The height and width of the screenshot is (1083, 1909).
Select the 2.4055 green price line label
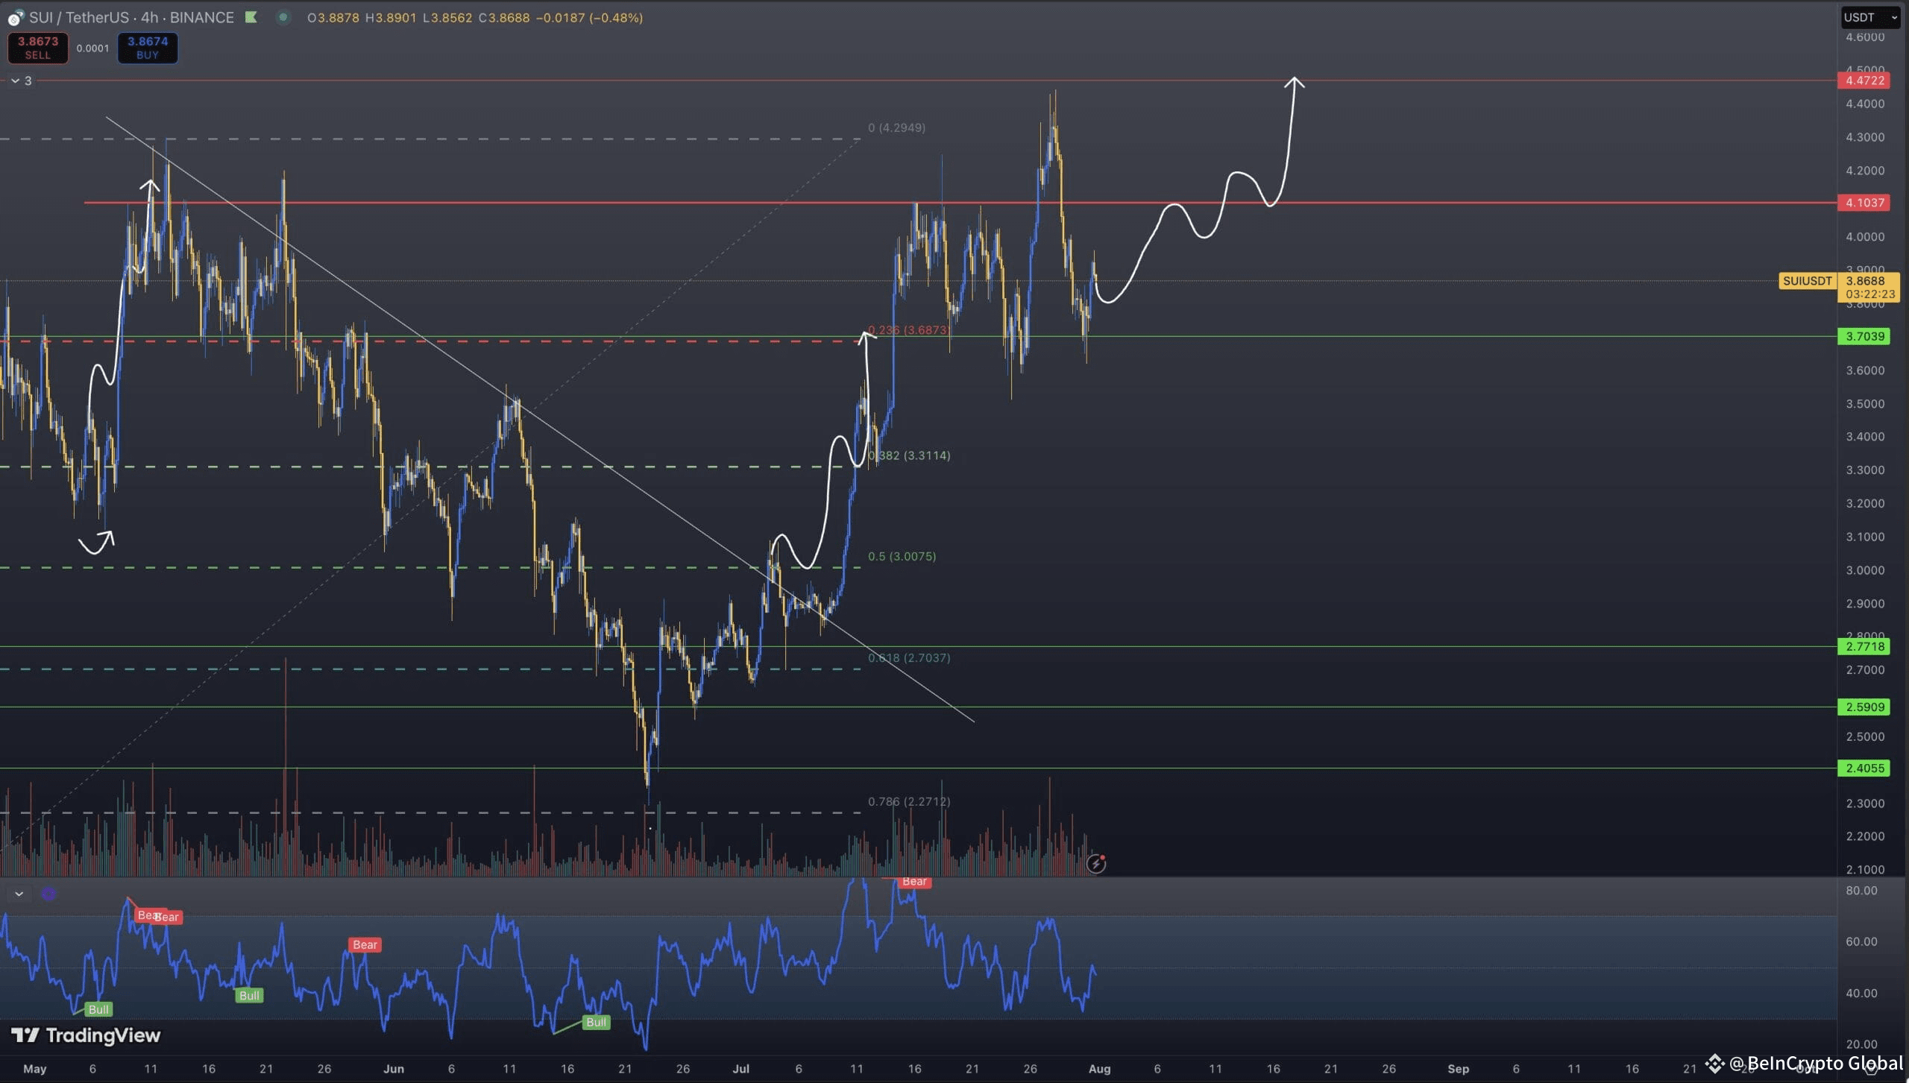click(x=1864, y=768)
